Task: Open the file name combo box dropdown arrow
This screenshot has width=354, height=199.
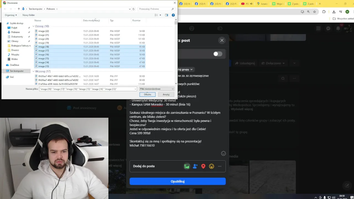Action: 135,89
